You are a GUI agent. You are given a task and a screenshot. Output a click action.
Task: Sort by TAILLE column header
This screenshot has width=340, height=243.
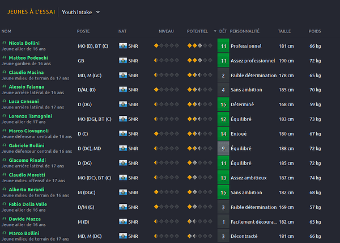click(284, 31)
